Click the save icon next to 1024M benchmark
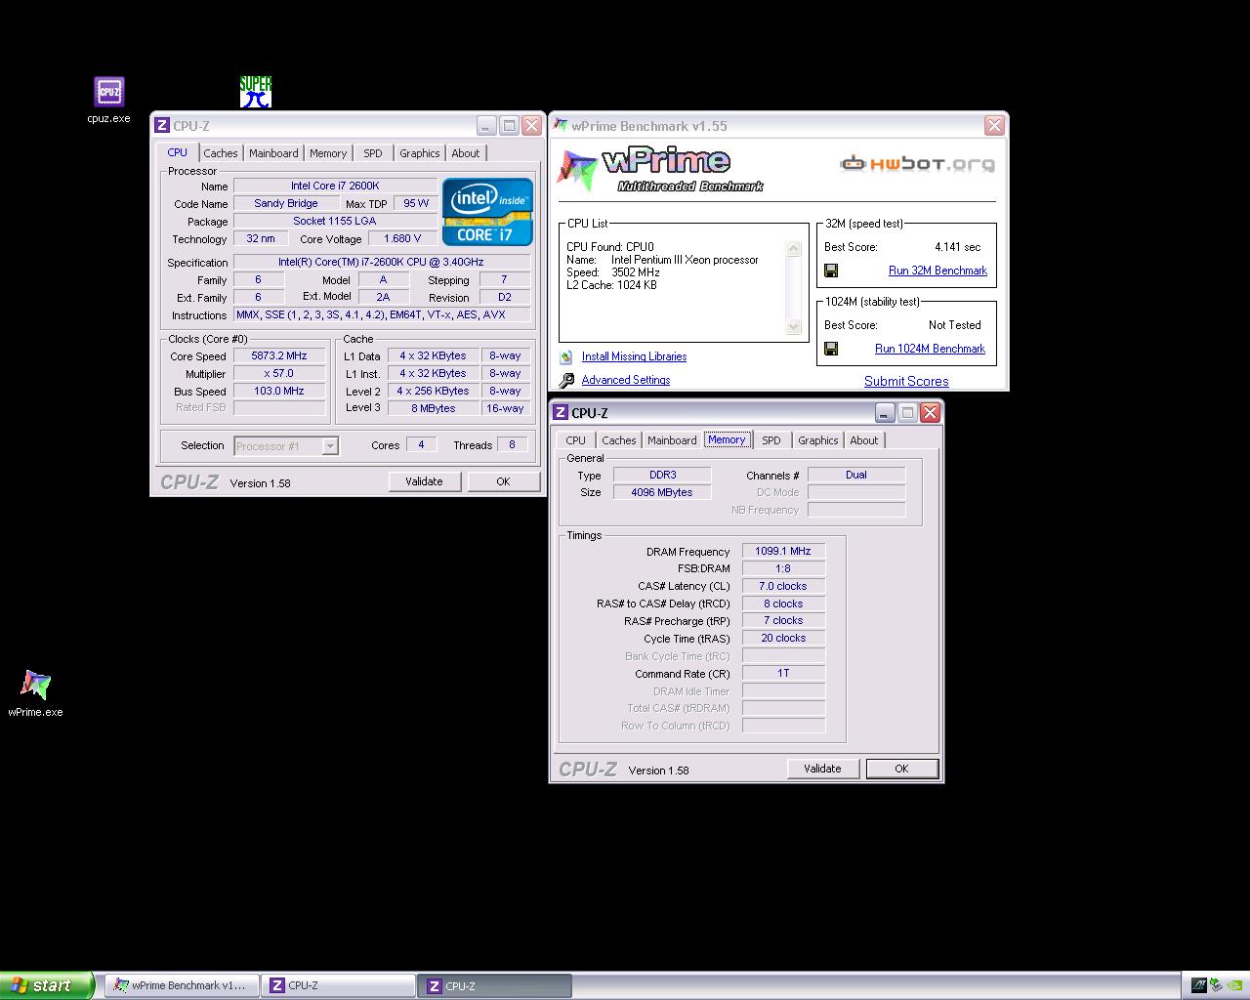 (x=831, y=349)
